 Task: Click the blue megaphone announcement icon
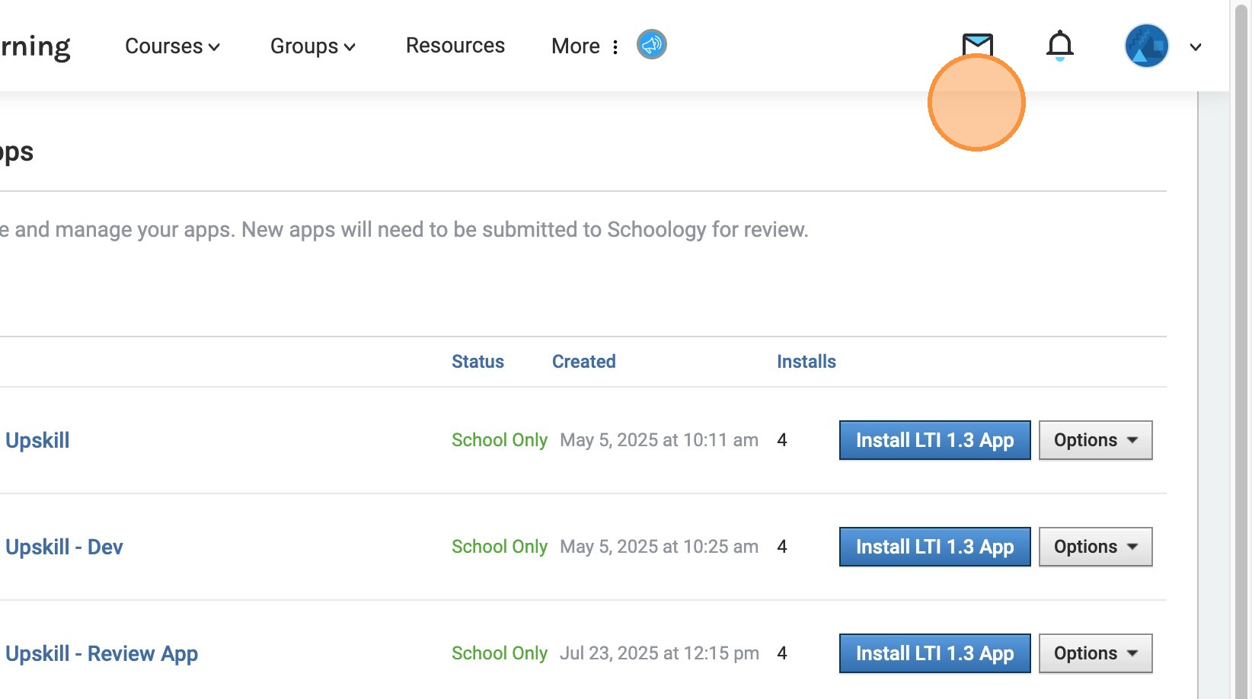pos(651,45)
